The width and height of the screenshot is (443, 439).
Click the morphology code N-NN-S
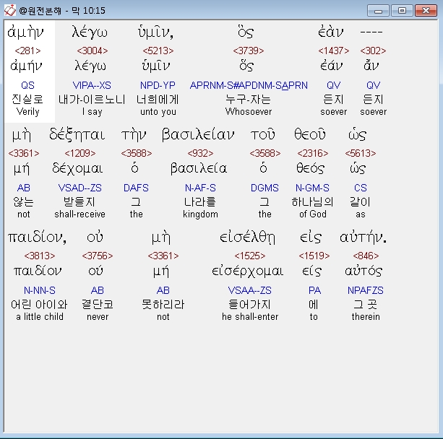[x=40, y=290]
